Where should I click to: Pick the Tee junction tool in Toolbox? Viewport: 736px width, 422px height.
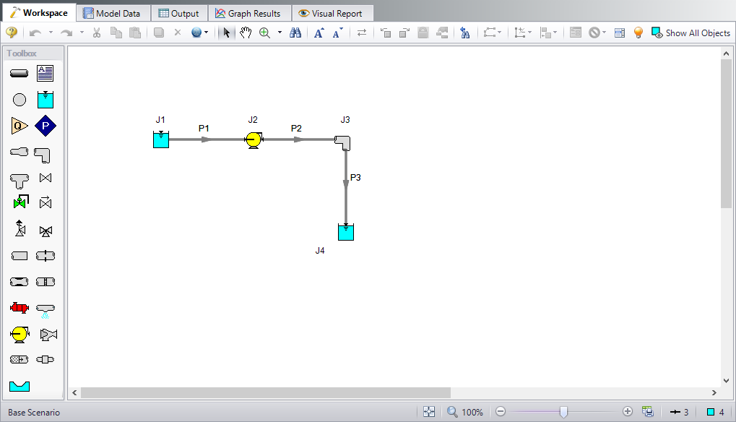[x=20, y=178]
